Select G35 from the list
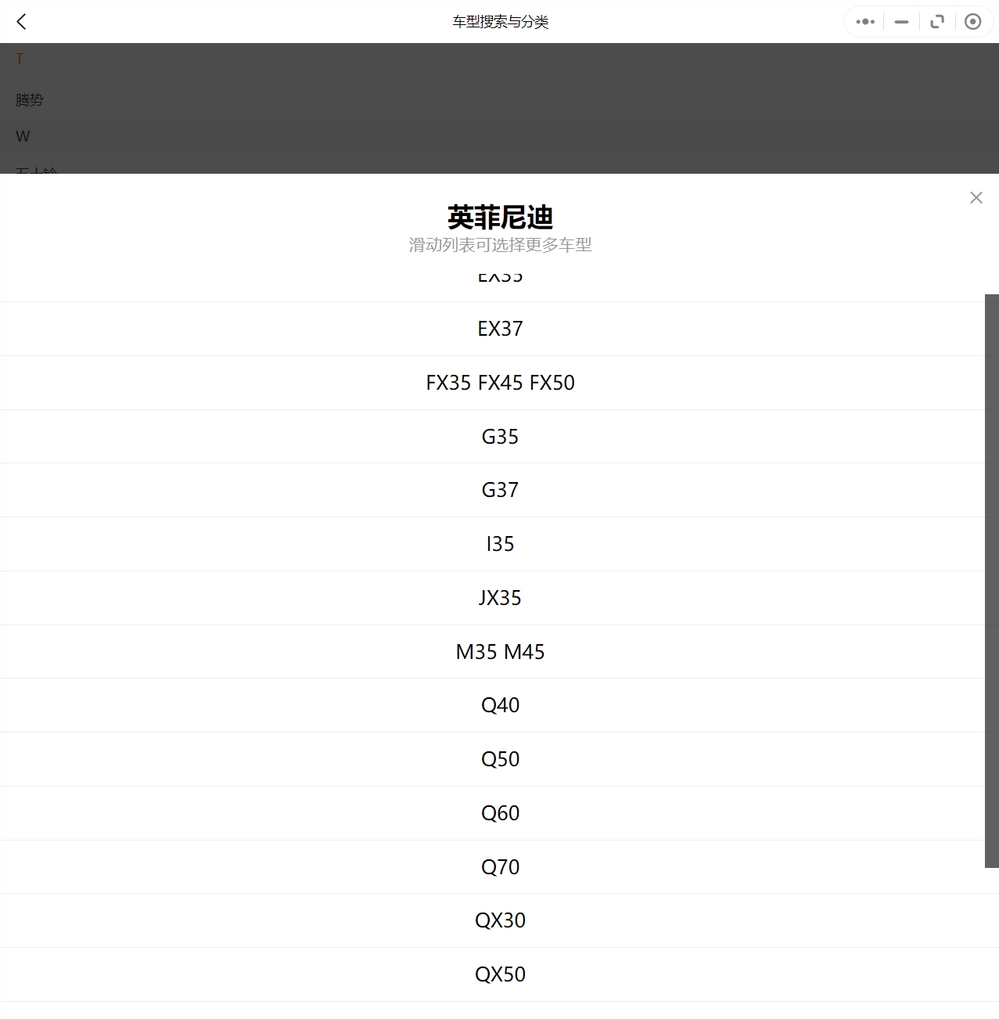Viewport: 999px width, 1019px height. point(500,437)
